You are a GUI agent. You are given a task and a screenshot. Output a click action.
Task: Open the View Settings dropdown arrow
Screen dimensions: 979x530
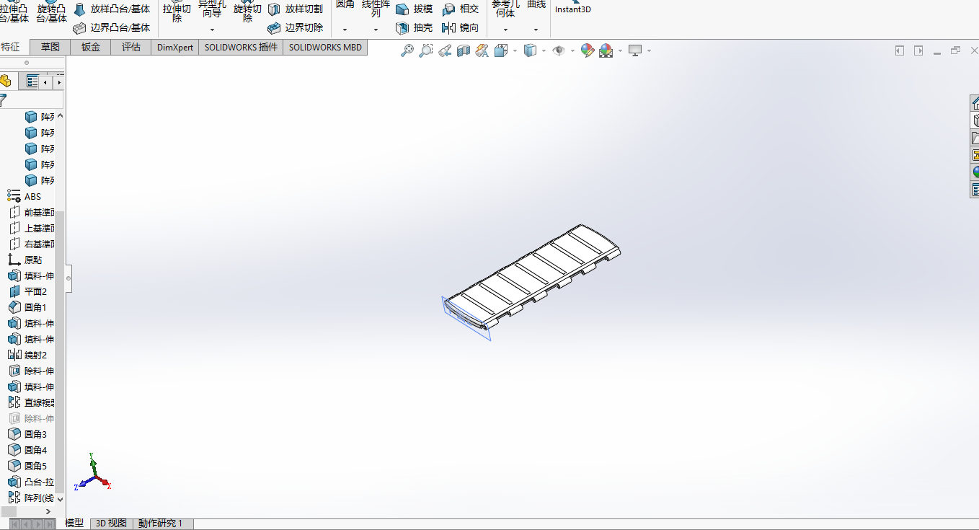(649, 50)
